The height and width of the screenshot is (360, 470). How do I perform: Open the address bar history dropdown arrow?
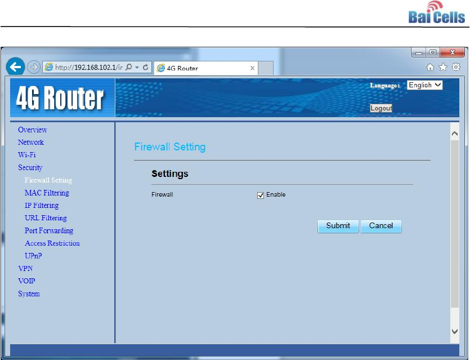click(x=137, y=68)
